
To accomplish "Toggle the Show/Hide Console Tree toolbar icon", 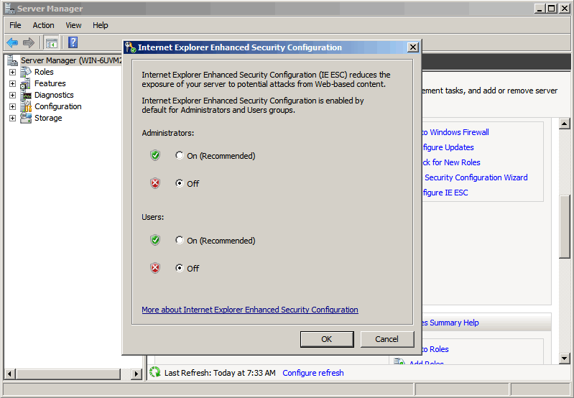I will (x=51, y=43).
